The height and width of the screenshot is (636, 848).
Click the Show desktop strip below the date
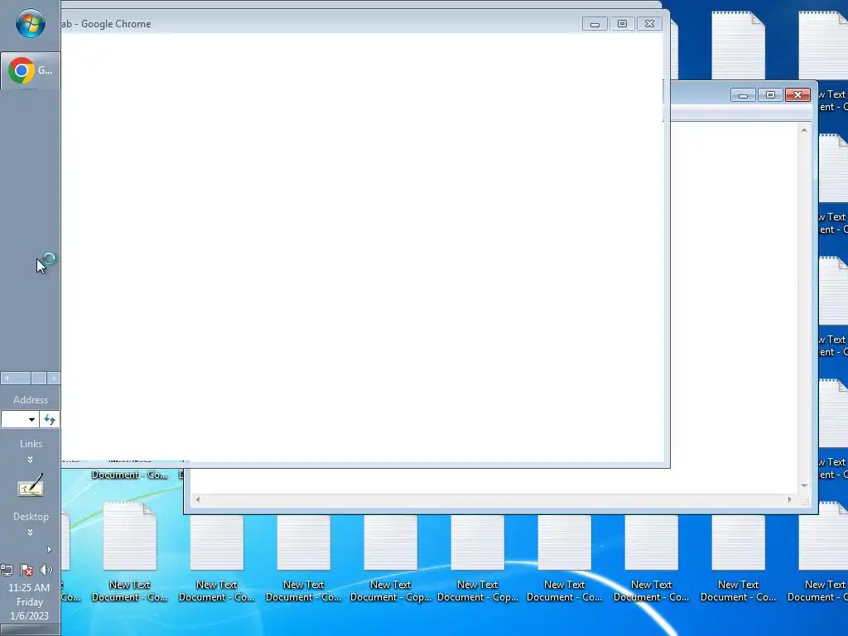(x=31, y=630)
